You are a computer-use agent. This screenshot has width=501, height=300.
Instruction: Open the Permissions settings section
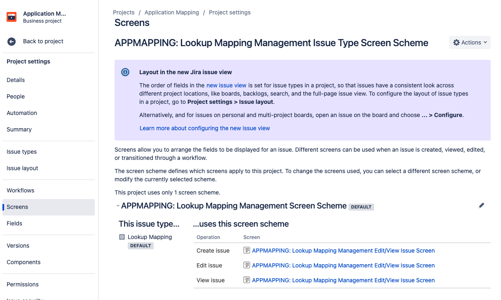(23, 284)
